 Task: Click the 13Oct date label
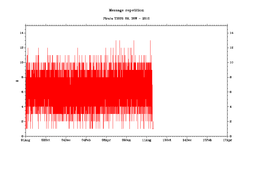[167, 140]
